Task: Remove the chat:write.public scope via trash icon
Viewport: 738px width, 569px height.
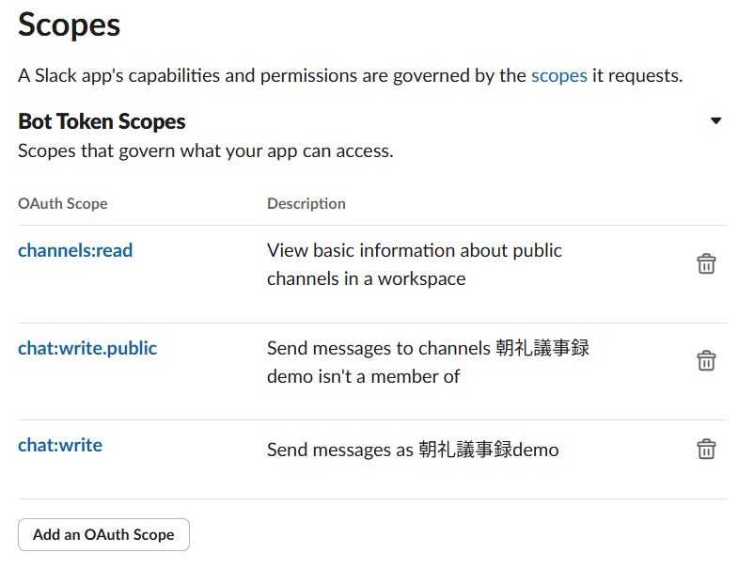Action: click(x=706, y=361)
